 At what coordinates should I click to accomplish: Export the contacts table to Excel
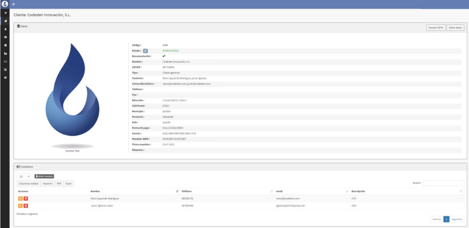pyautogui.click(x=68, y=184)
